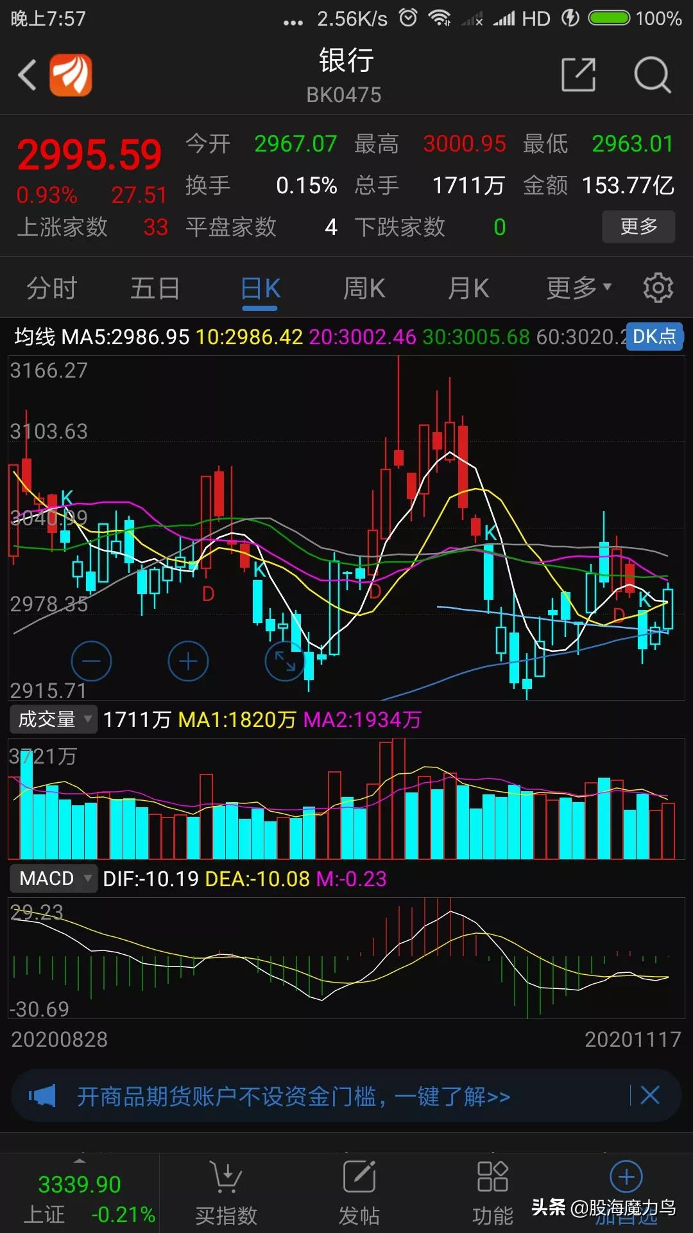Tap the 金额 153.77亿 value
The width and height of the screenshot is (693, 1233).
628,186
